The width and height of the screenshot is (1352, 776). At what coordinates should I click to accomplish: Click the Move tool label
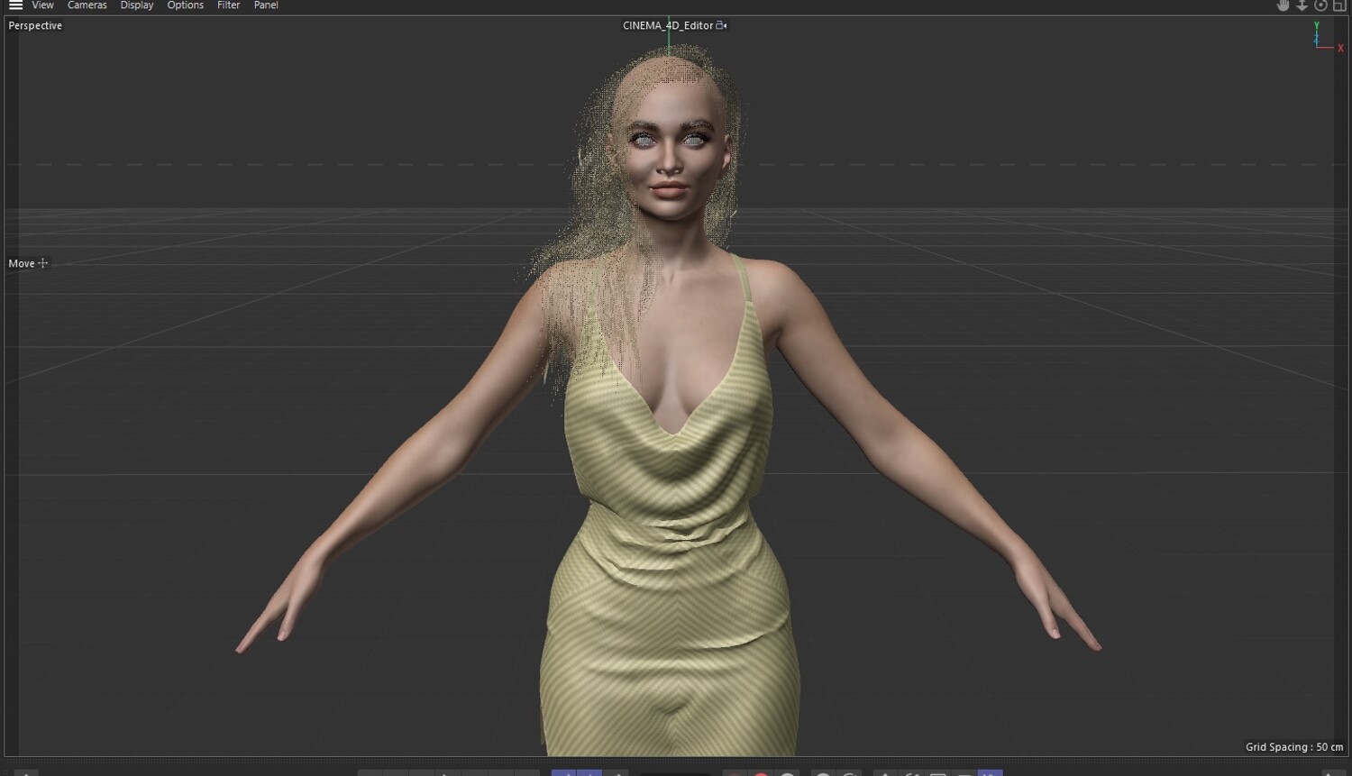pos(22,263)
